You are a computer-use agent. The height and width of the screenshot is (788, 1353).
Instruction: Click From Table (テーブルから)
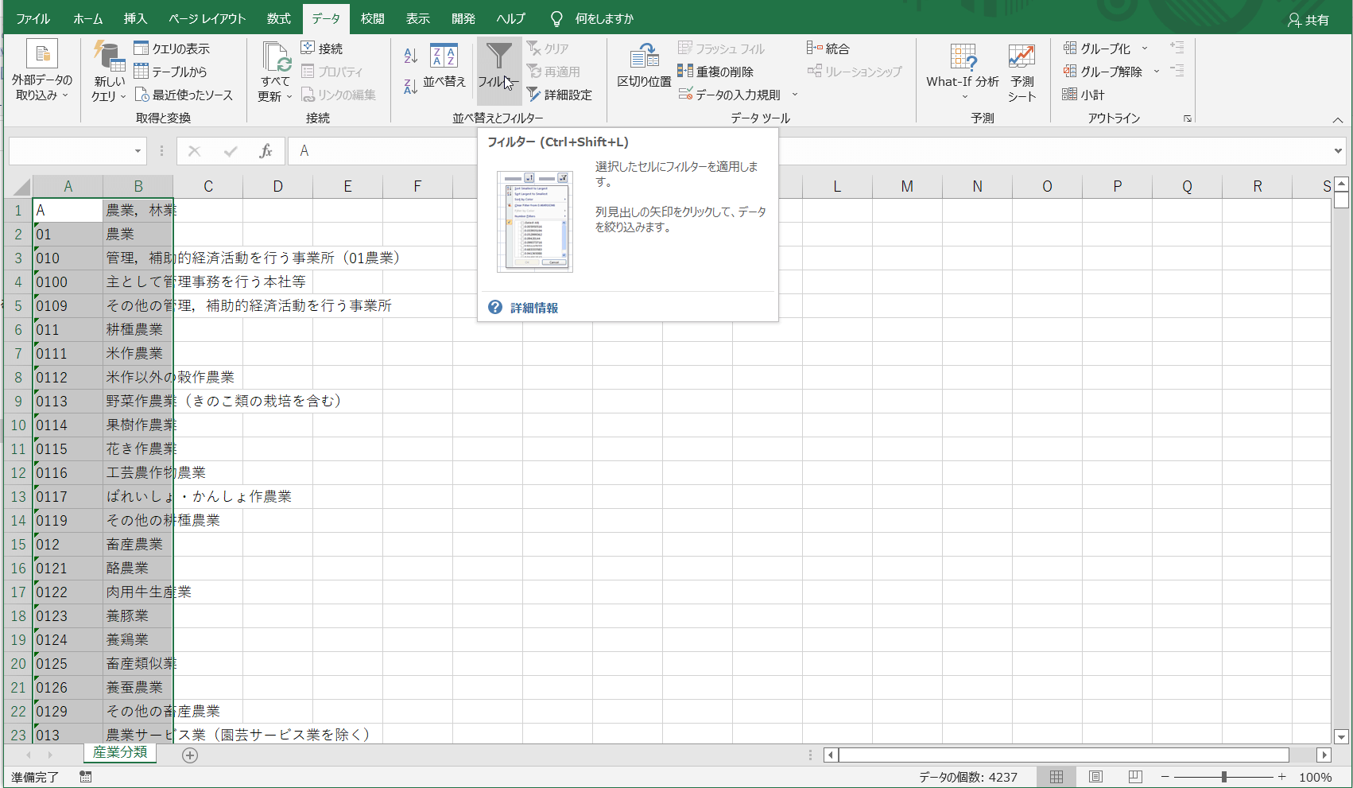[x=171, y=72]
